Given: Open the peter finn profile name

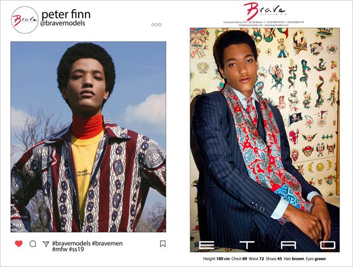Looking at the screenshot, I should (66, 14).
